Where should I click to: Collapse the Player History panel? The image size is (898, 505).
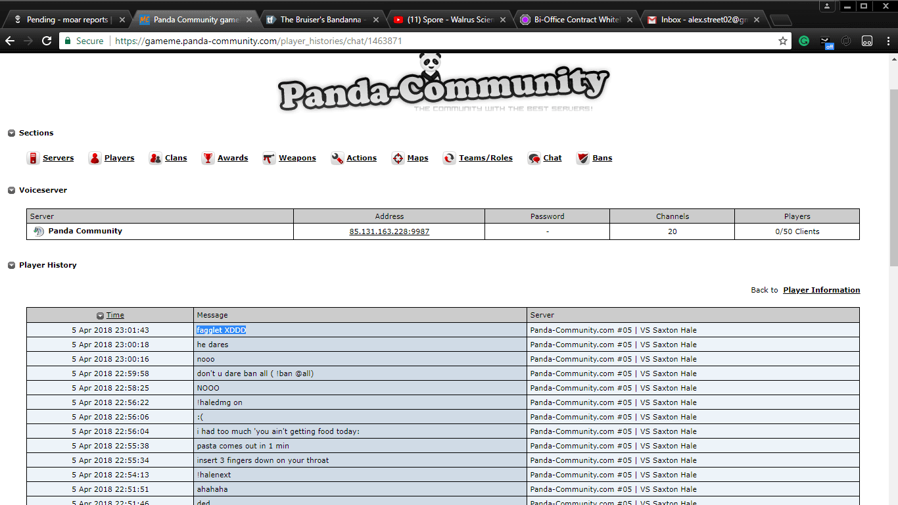point(12,266)
